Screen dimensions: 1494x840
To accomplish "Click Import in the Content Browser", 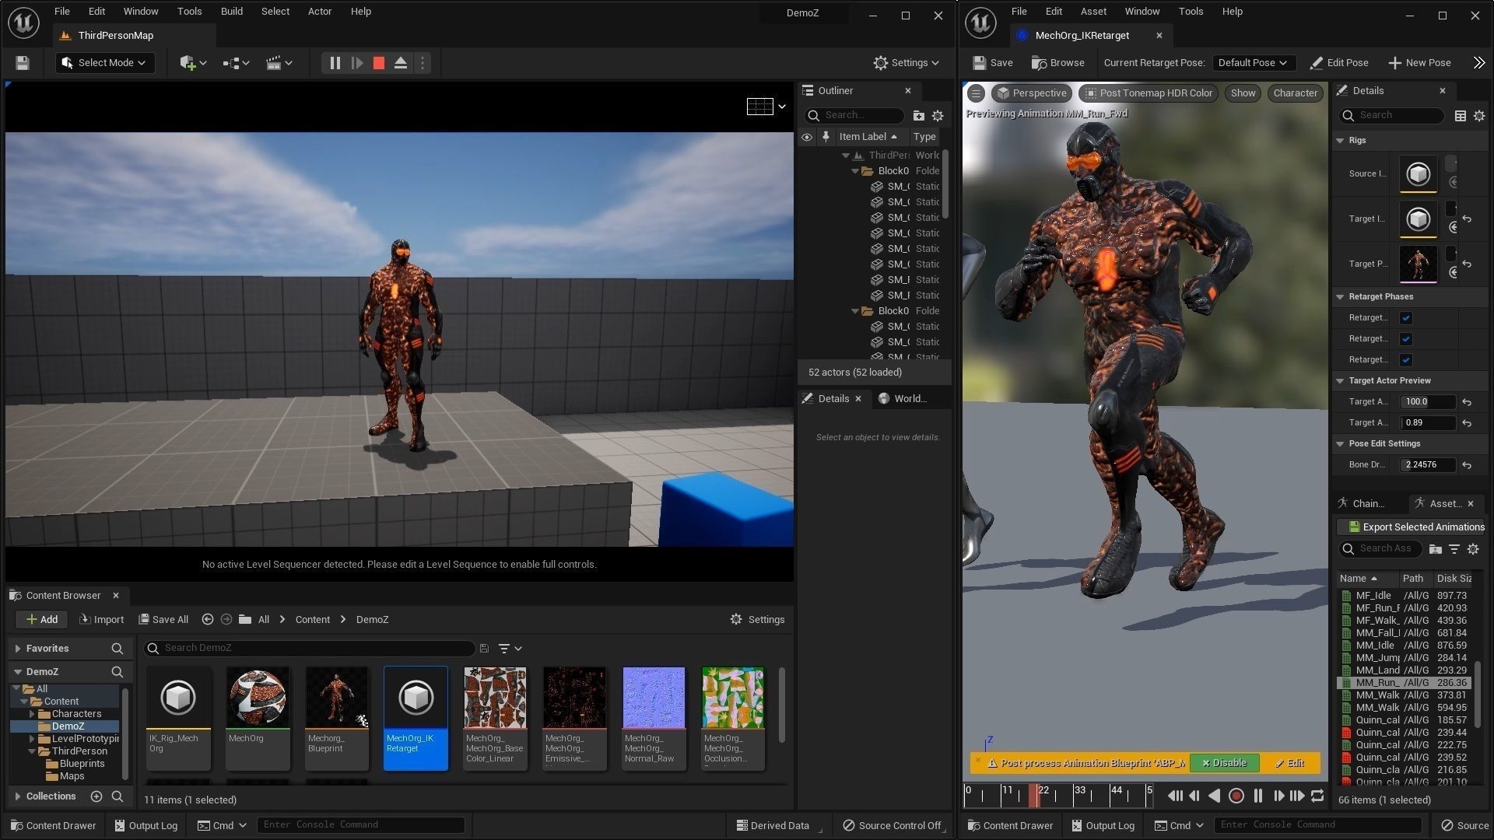I will point(102,620).
